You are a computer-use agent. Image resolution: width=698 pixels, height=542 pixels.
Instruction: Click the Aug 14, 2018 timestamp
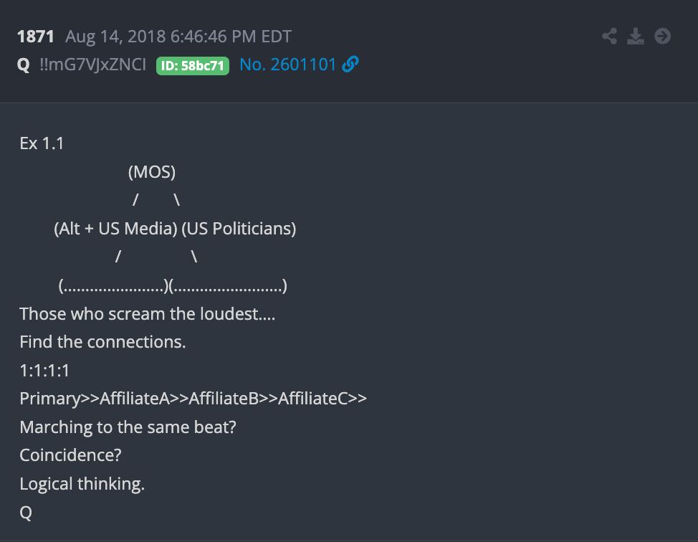(x=178, y=37)
